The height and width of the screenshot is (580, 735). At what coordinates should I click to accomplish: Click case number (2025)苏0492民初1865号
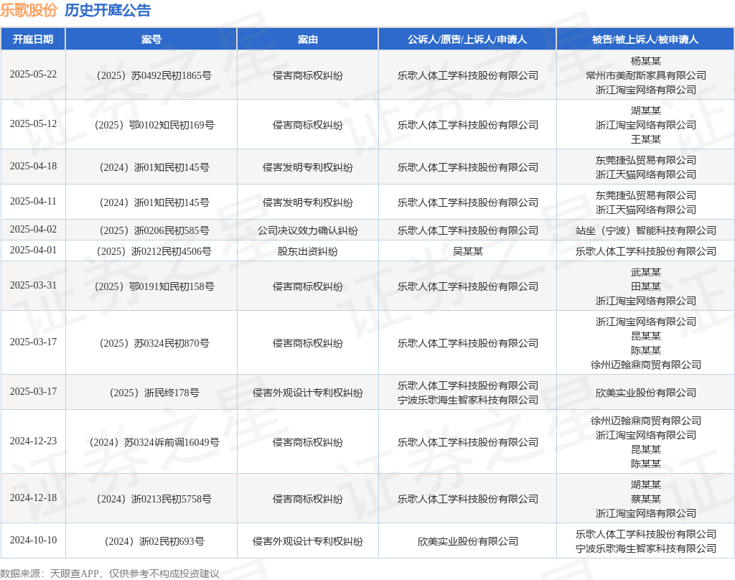pos(151,75)
